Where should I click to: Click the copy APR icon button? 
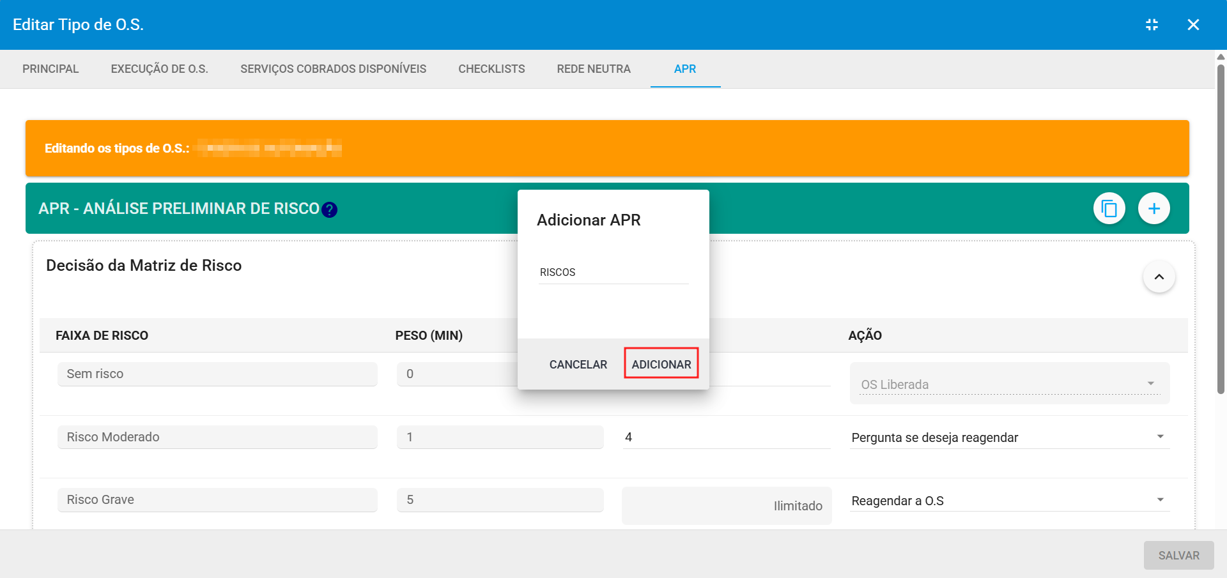point(1109,209)
